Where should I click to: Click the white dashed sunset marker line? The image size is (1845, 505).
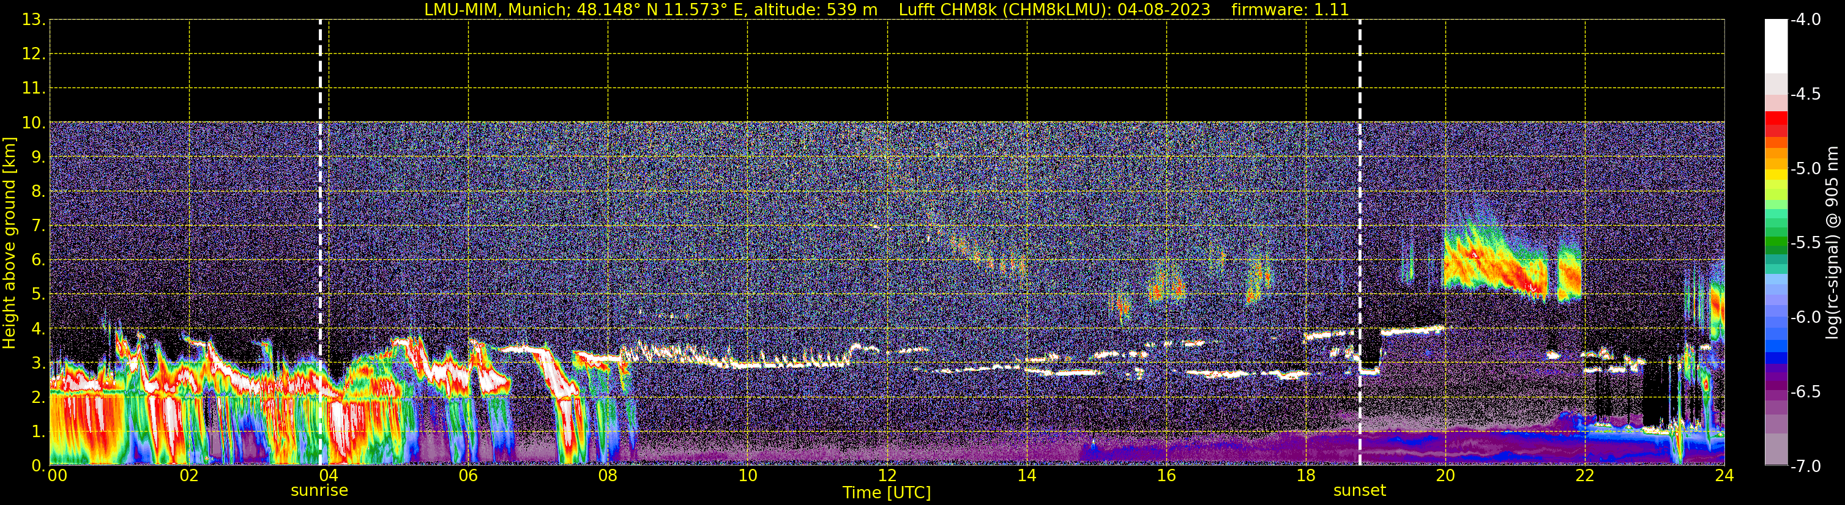(1359, 243)
